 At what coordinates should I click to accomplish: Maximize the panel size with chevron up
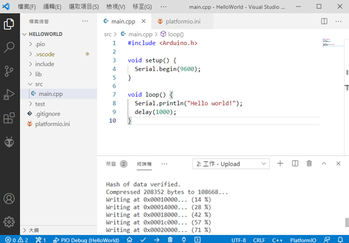pyautogui.click(x=324, y=164)
